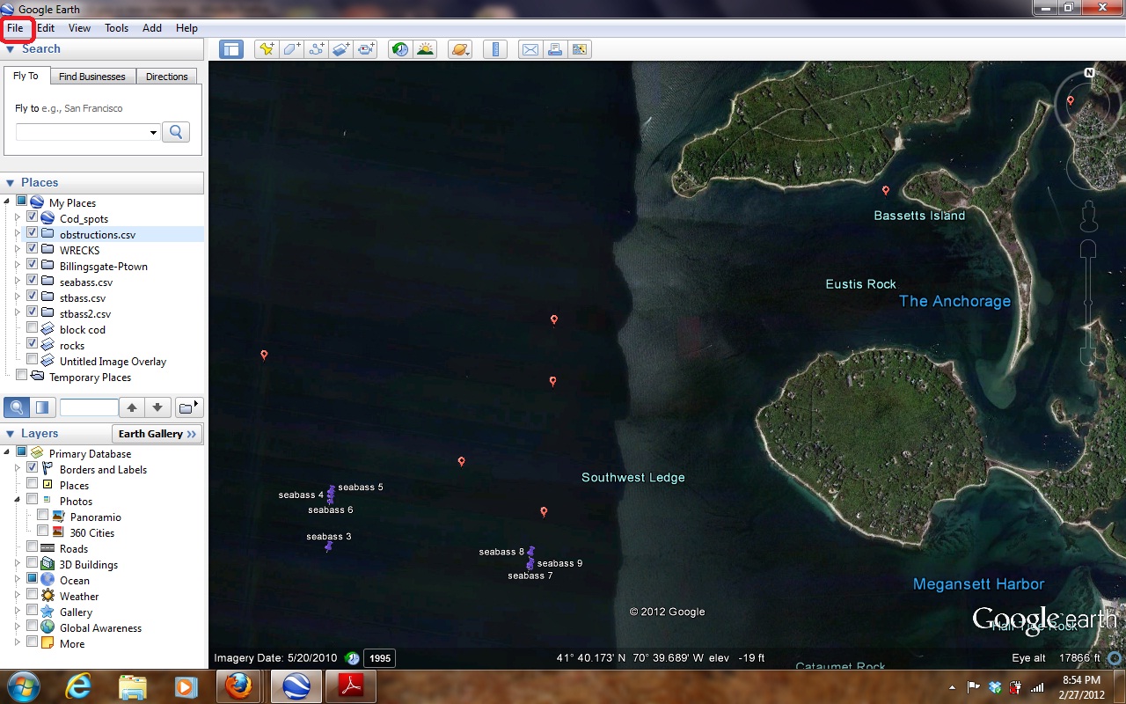
Task: Open the View menu
Action: (x=79, y=28)
